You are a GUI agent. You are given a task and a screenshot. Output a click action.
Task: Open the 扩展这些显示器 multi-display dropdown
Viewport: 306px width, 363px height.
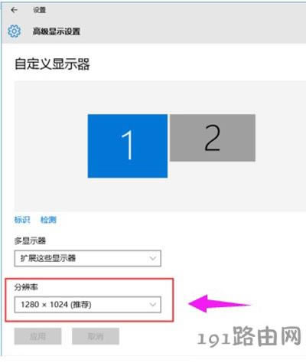point(88,258)
